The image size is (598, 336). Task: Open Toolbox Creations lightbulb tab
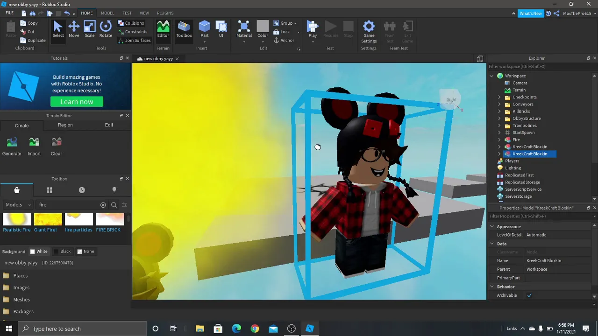coord(114,190)
